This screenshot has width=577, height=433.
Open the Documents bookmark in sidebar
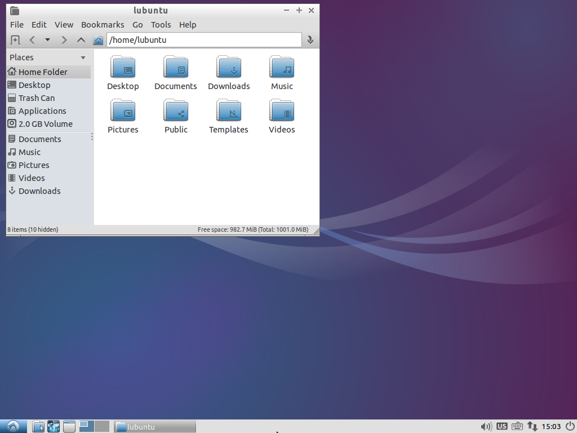pos(48,139)
